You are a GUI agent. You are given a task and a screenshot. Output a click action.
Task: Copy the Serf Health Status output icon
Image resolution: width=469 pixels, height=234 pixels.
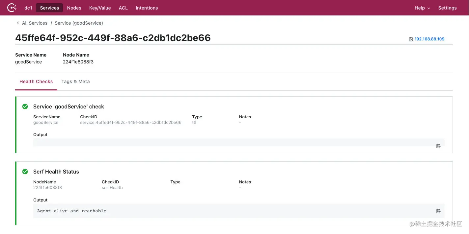tap(438, 211)
